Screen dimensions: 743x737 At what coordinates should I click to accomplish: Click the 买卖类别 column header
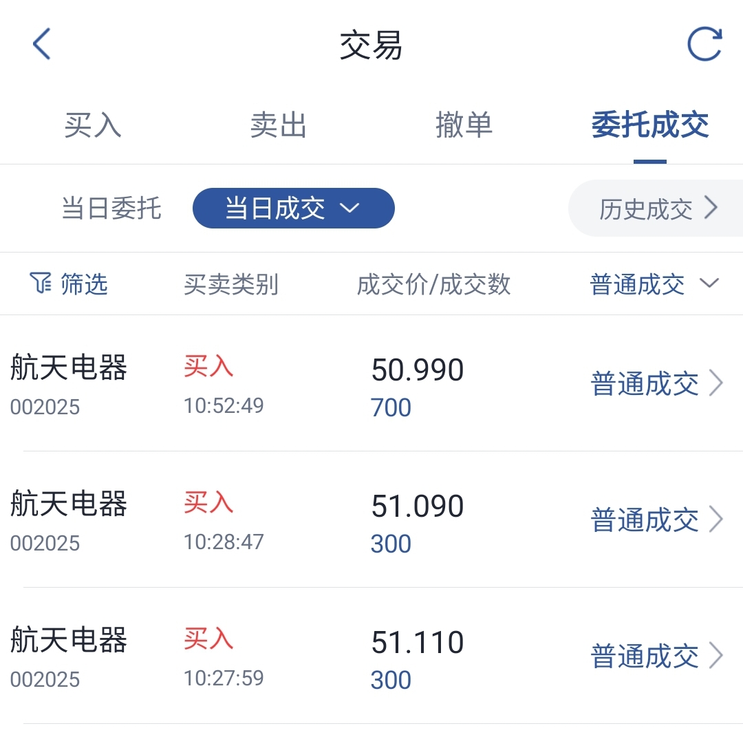(231, 284)
